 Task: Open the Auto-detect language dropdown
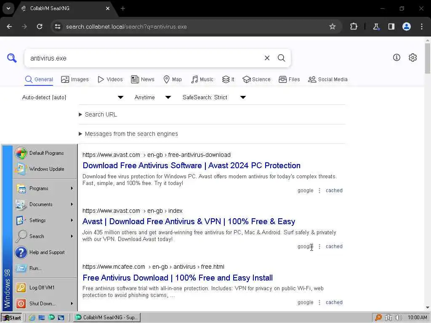click(73, 97)
